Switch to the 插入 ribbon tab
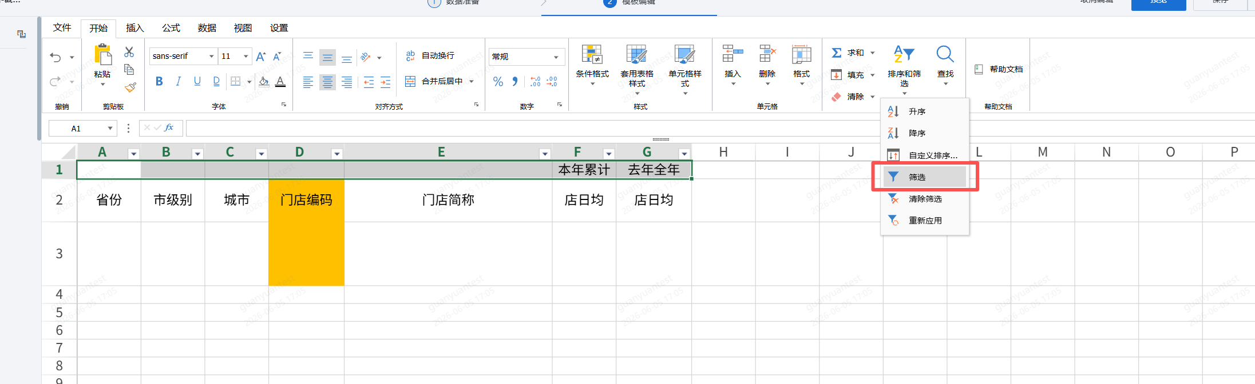 tap(135, 28)
